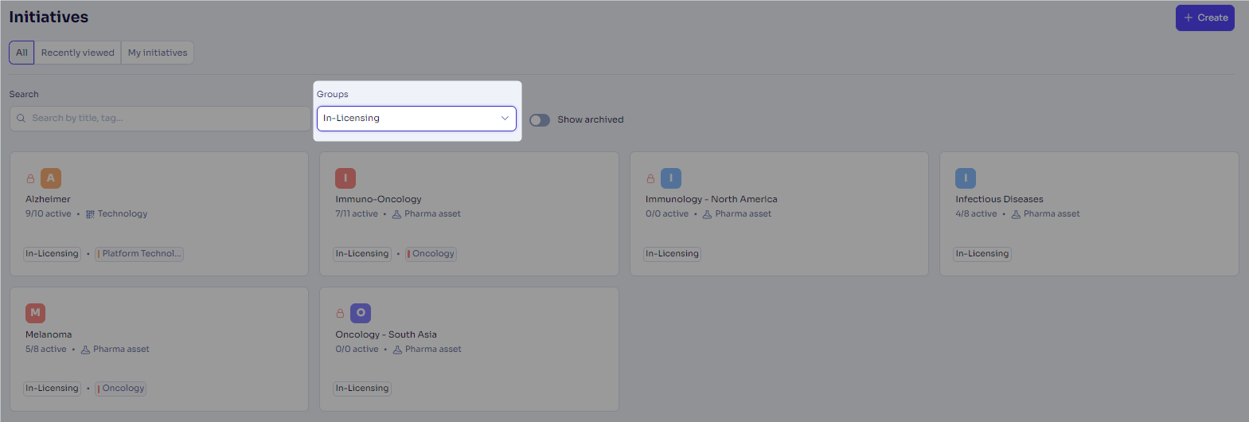The width and height of the screenshot is (1249, 422).
Task: Switch to the Recently viewed tab
Action: pos(78,53)
